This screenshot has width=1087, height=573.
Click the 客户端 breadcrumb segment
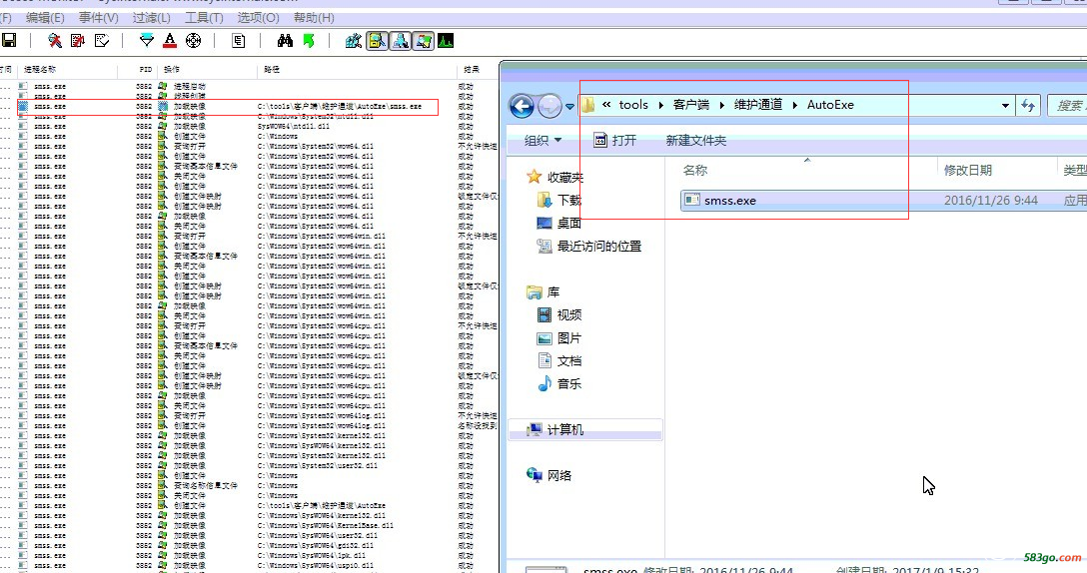pos(691,105)
